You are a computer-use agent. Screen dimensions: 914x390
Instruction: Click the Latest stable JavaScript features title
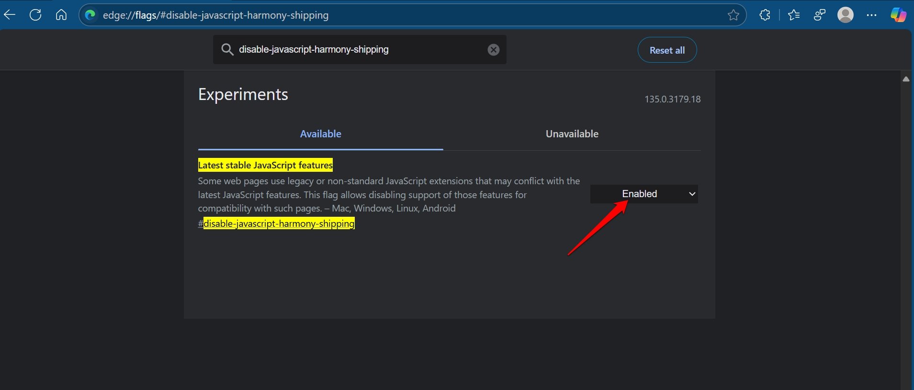(265, 165)
